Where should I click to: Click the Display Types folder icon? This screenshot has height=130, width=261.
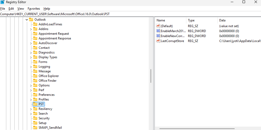click(35, 57)
